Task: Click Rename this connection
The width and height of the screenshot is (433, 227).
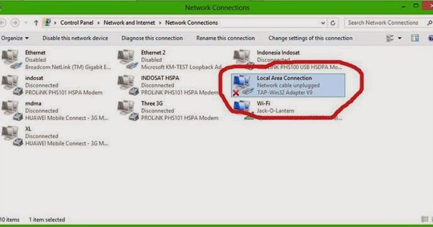Action: 225,38
